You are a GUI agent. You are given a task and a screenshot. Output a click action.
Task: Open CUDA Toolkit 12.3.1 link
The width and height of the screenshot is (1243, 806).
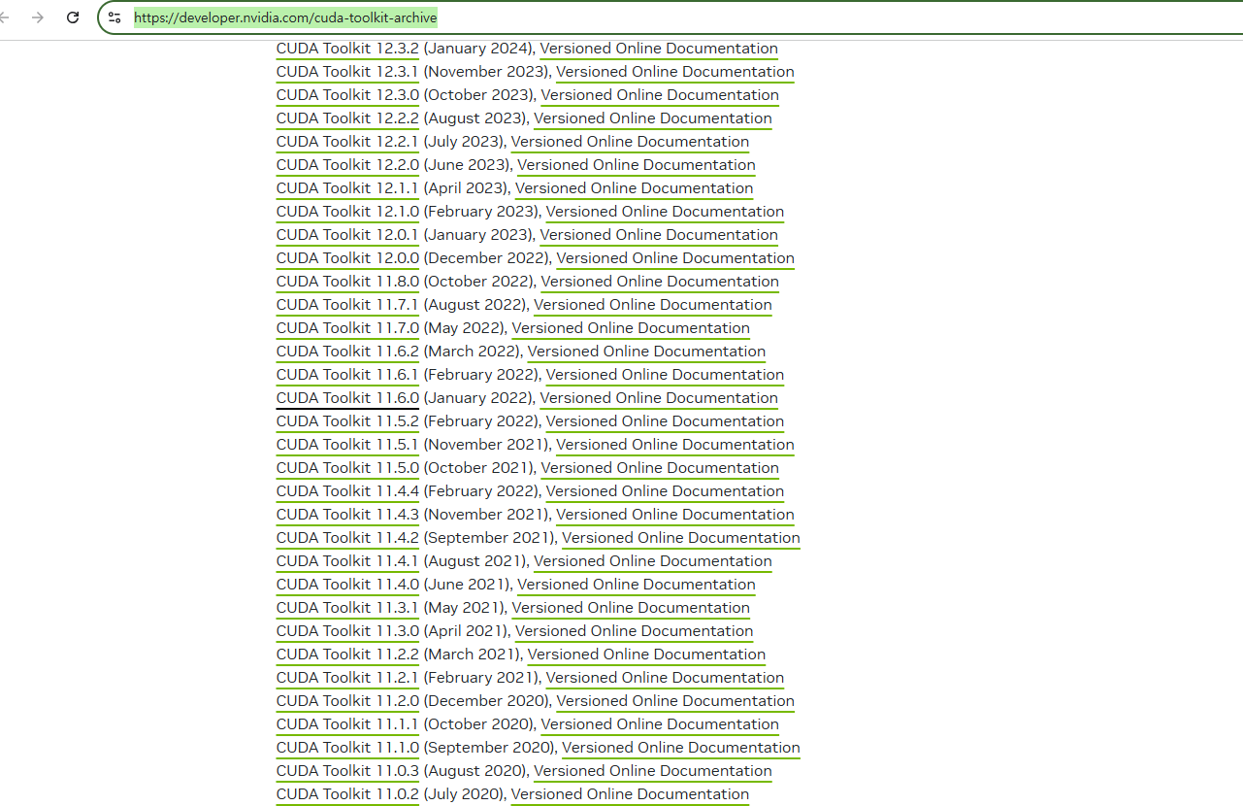(x=347, y=72)
